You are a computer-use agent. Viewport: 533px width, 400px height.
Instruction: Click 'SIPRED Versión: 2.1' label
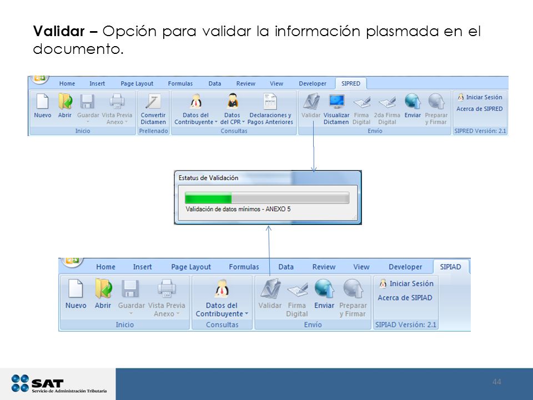(480, 131)
